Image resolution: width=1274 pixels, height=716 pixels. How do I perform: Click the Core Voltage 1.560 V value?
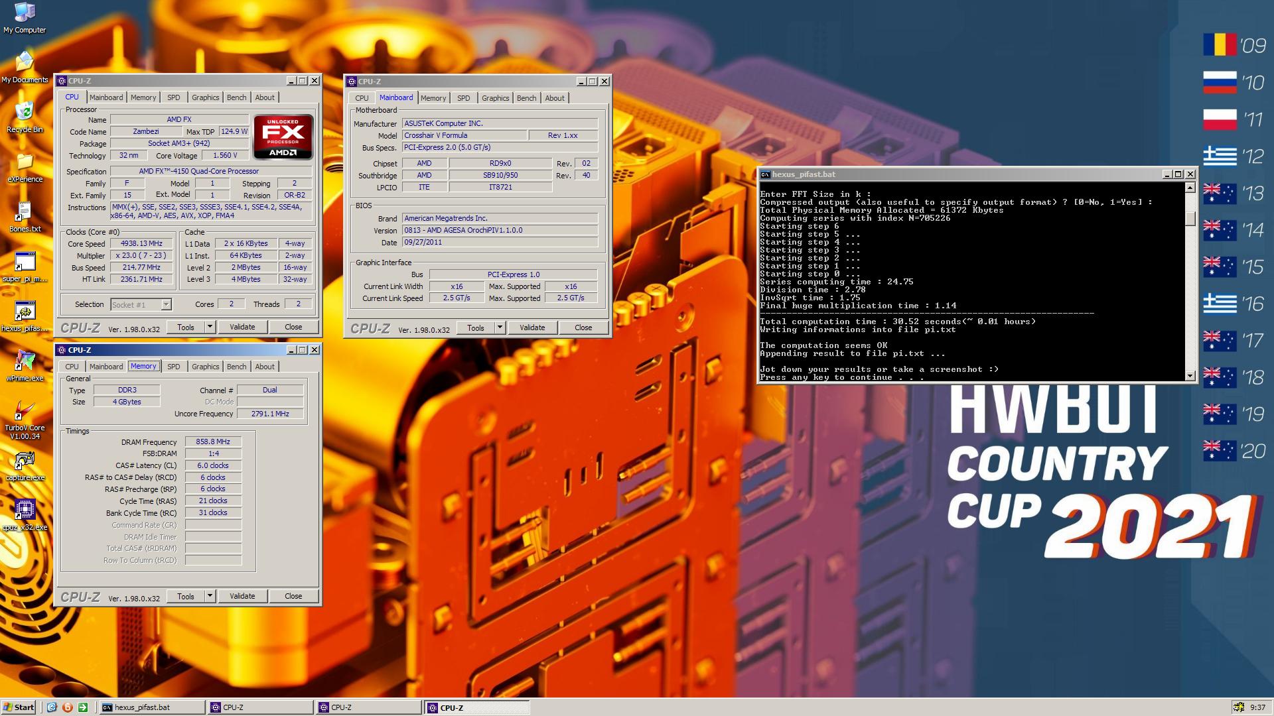click(x=225, y=155)
